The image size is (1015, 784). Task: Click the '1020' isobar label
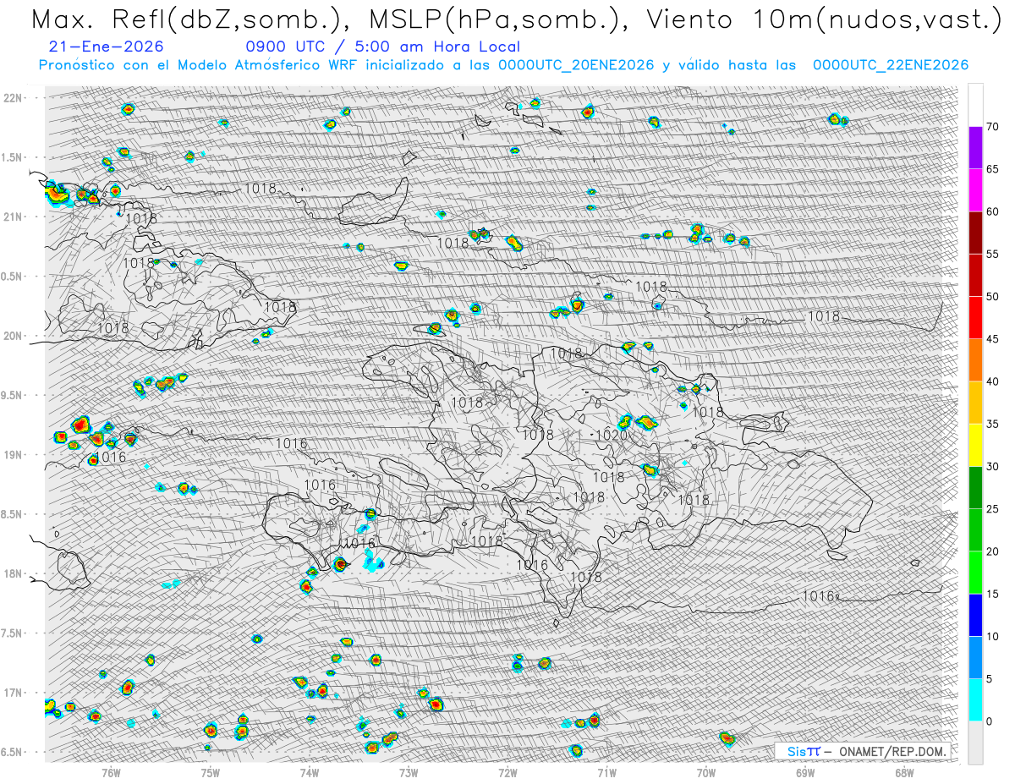click(x=611, y=435)
